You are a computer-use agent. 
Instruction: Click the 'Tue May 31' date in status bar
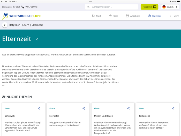point(13,1)
